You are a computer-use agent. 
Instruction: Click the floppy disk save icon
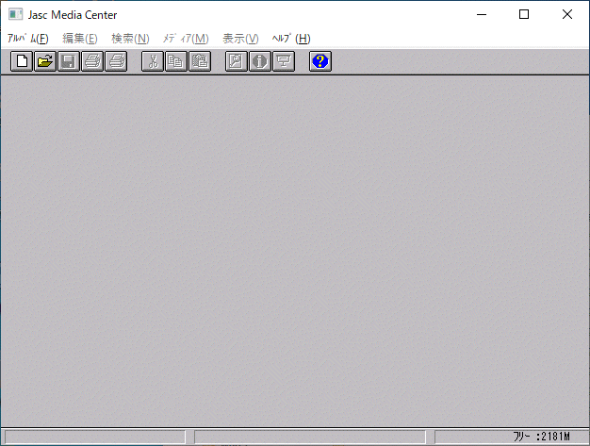pos(69,61)
